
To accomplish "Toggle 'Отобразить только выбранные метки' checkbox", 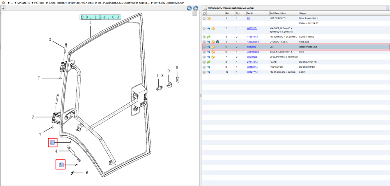I will [205, 8].
